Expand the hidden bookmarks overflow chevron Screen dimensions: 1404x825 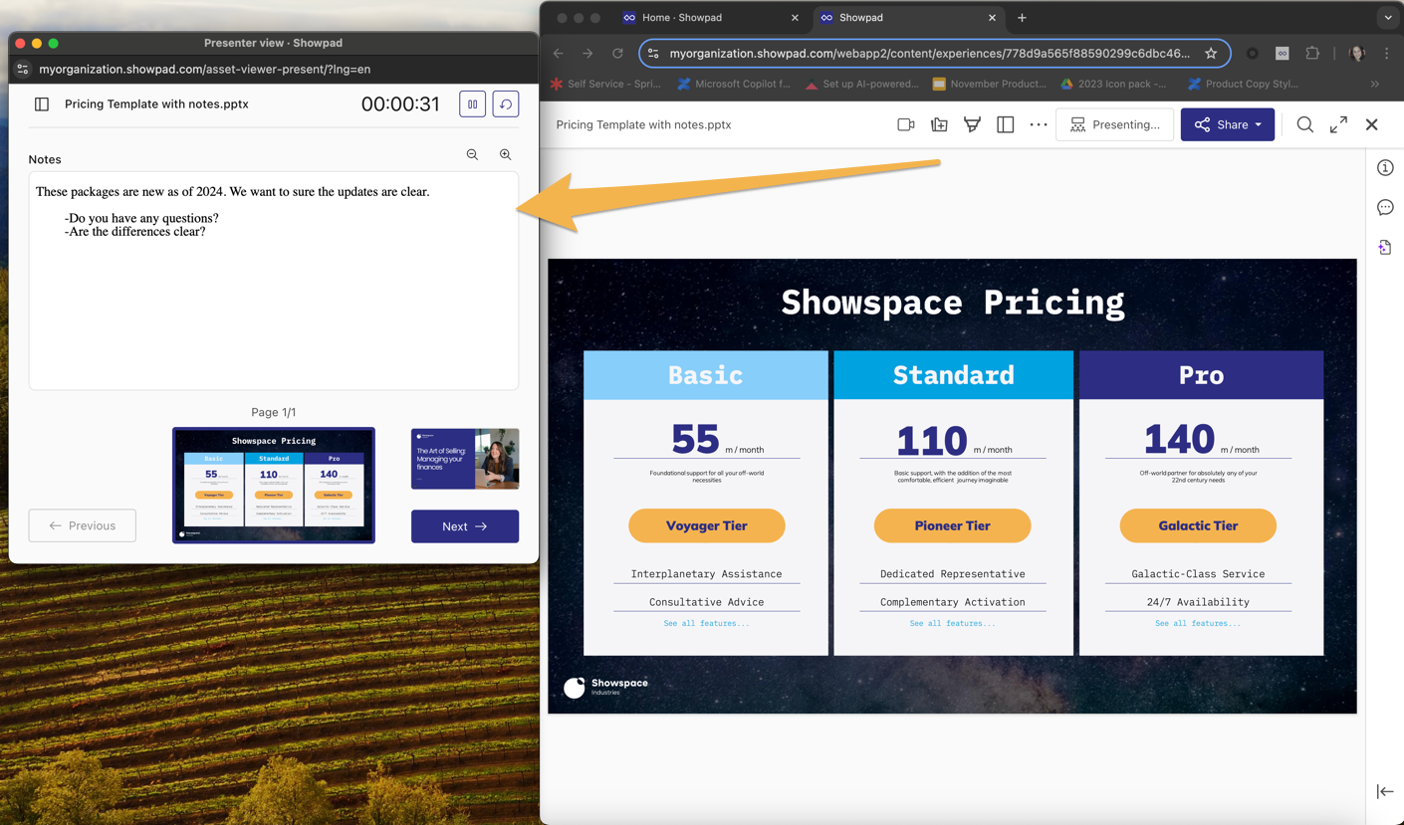[x=1375, y=85]
